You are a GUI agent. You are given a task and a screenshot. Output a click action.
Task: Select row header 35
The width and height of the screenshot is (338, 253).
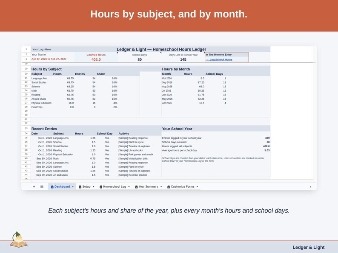[x=26, y=138]
